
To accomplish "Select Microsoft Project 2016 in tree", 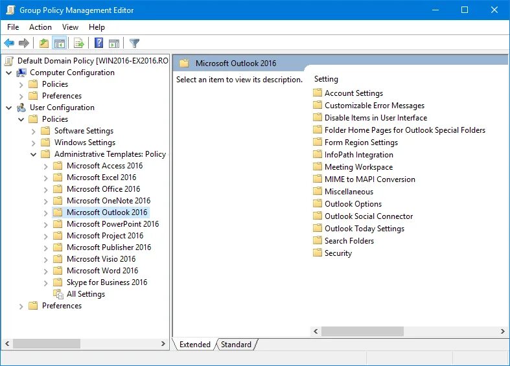I will point(105,236).
